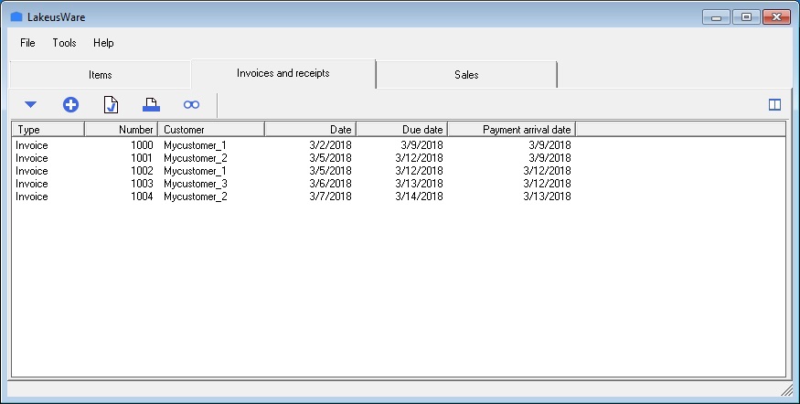Click the document with checkmark icon
This screenshot has width=800, height=404.
111,105
